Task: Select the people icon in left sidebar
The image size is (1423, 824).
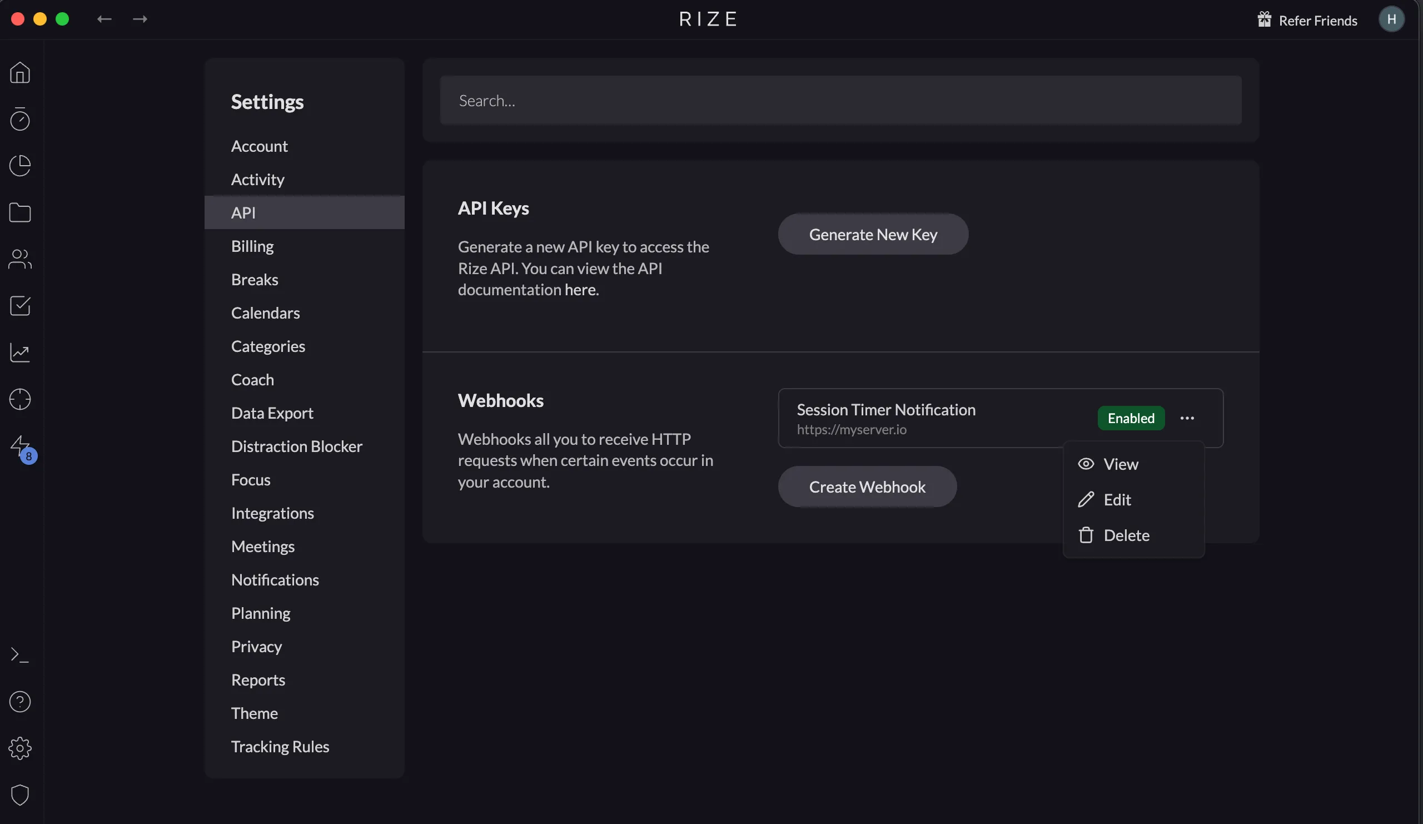Action: (x=20, y=259)
